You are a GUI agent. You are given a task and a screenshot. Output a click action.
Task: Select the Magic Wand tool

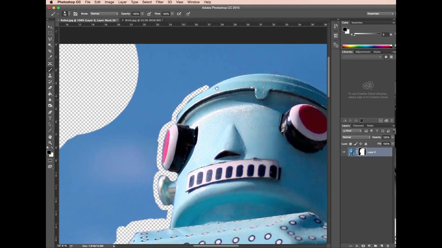pos(50,45)
